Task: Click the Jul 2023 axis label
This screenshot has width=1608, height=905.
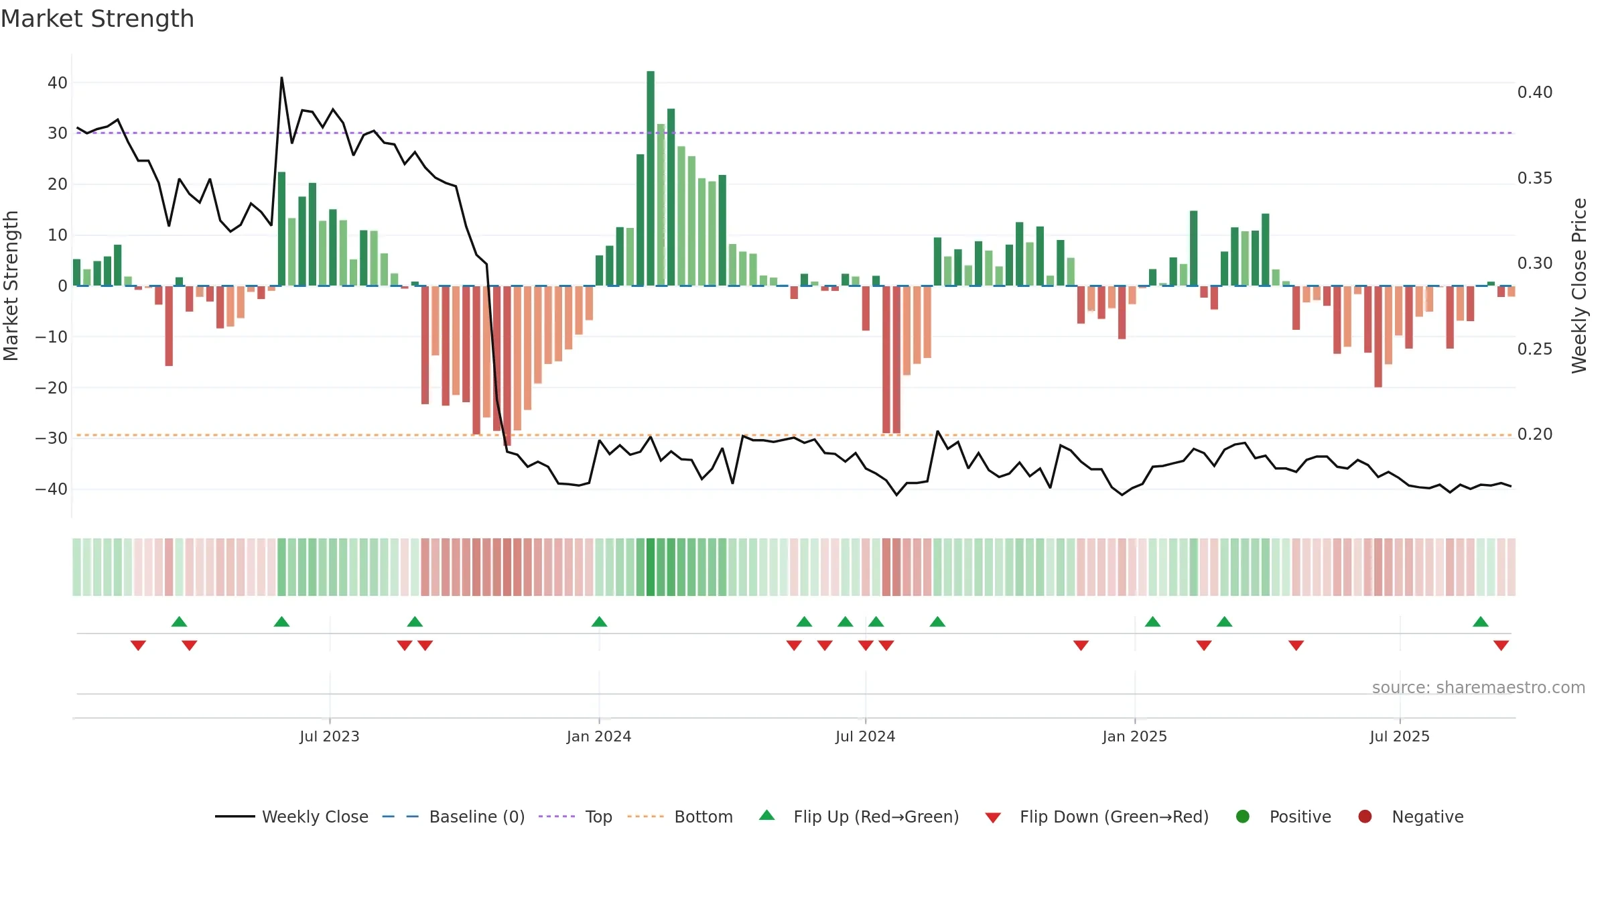Action: 329,736
